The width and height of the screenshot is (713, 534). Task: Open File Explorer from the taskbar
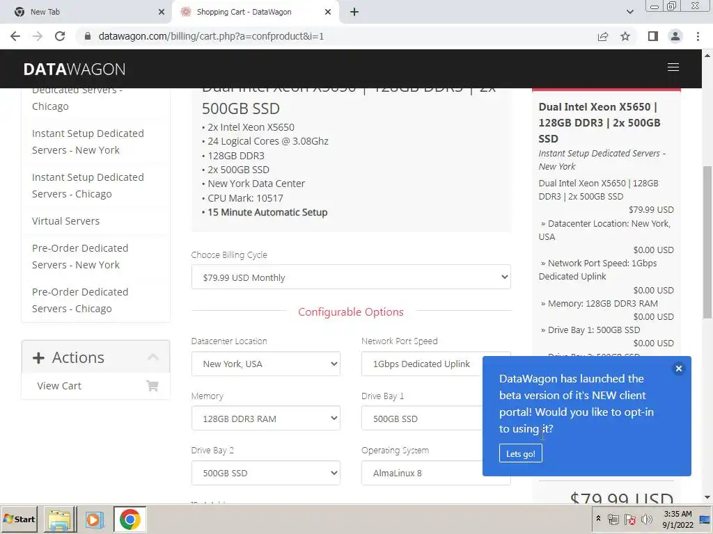click(60, 519)
